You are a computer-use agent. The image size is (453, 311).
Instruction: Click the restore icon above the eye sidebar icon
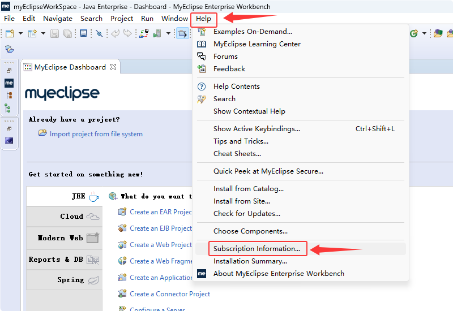point(9,129)
